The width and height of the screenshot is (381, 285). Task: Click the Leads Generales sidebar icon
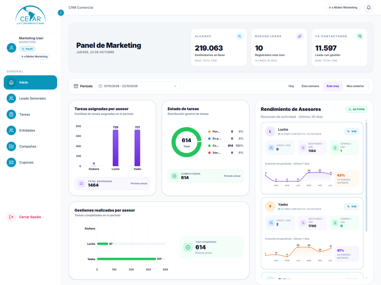(x=11, y=98)
